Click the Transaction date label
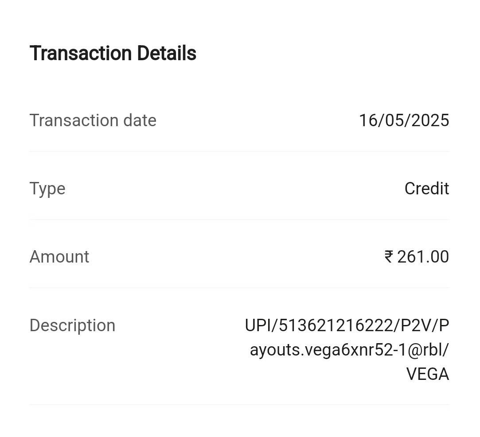Screen dimensions: 480x437 93,120
